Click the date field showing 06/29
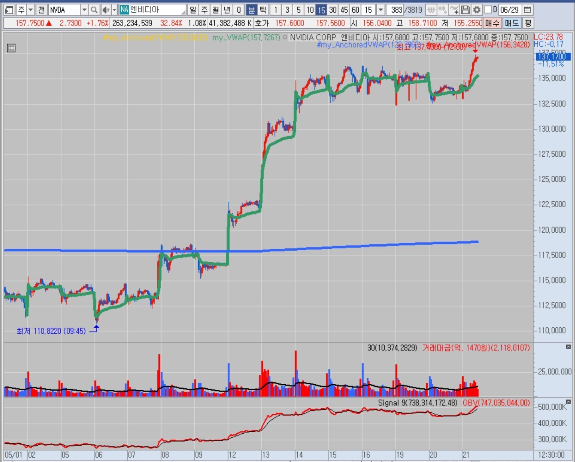Viewport: 575px width, 462px height. click(x=509, y=10)
